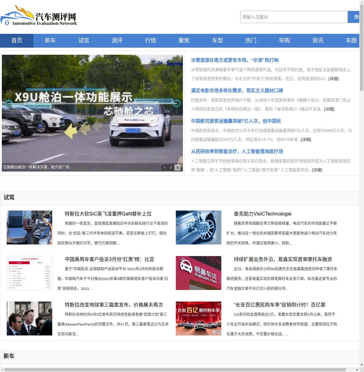Image resolution: width=364 pixels, height=372 pixels.
Task: Open headline 满足电影市场多样化需求
Action: pyautogui.click(x=237, y=91)
